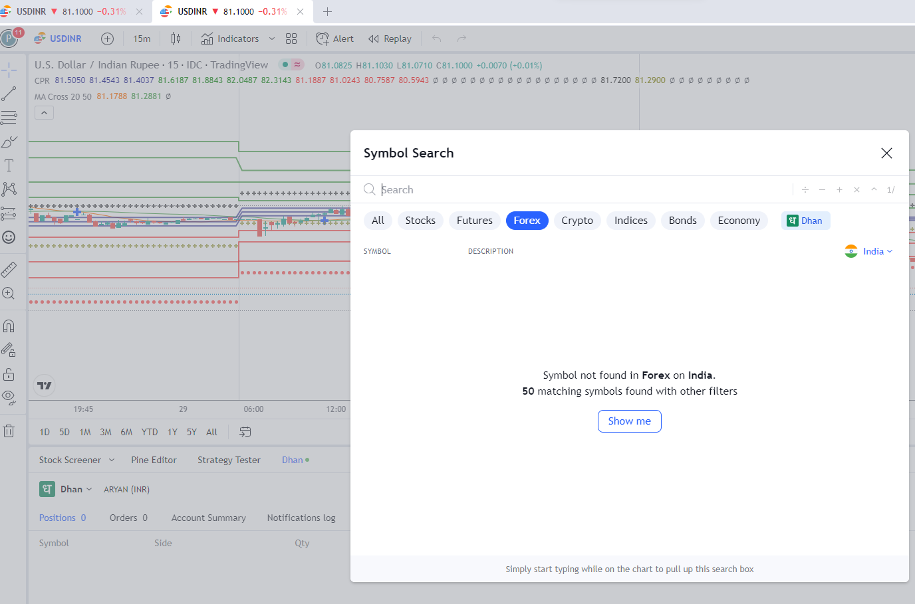This screenshot has width=915, height=604.
Task: Click the zoom in tool
Action: [9, 294]
